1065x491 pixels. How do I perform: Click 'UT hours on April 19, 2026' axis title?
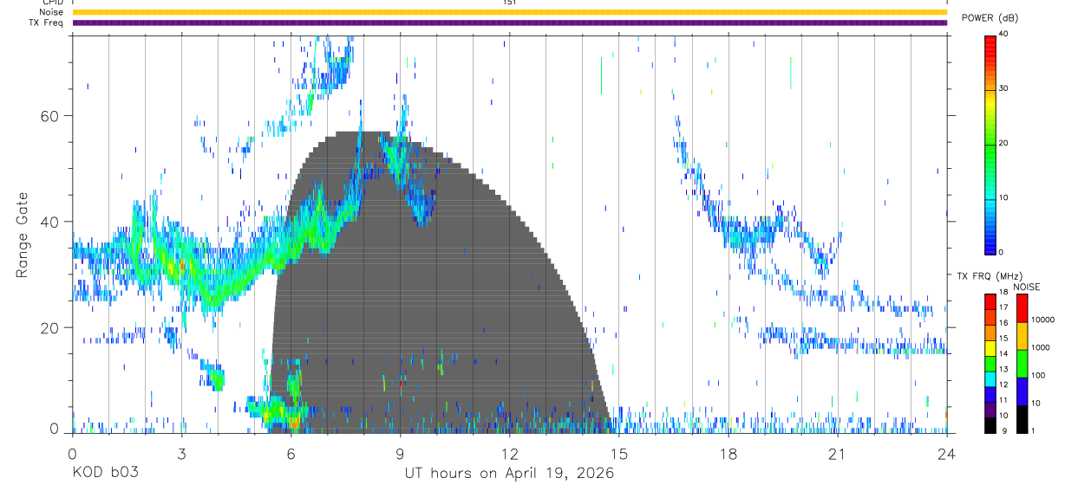[x=508, y=474]
